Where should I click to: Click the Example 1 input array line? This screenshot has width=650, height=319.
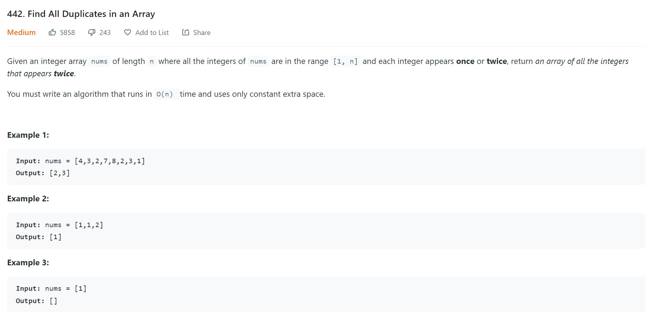(x=80, y=161)
